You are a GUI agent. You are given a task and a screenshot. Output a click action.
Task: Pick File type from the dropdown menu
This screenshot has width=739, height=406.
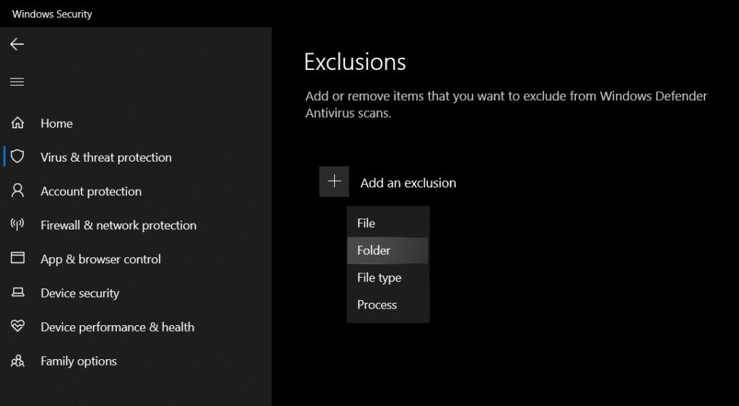(x=379, y=278)
